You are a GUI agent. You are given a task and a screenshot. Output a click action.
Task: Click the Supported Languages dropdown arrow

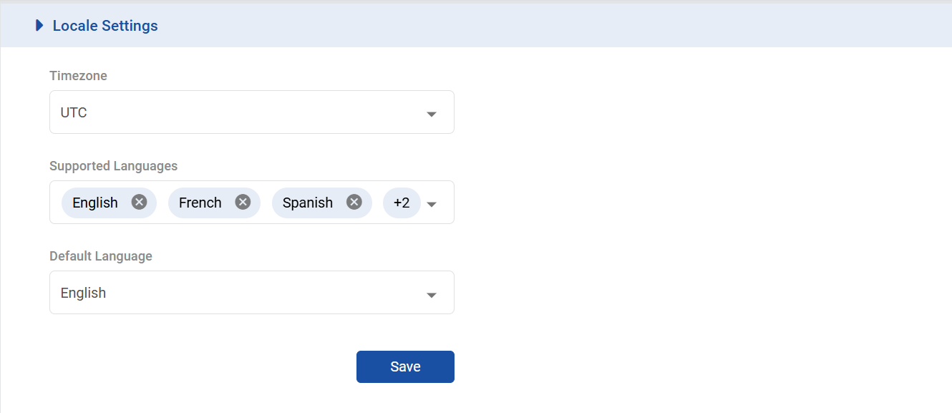pyautogui.click(x=432, y=204)
